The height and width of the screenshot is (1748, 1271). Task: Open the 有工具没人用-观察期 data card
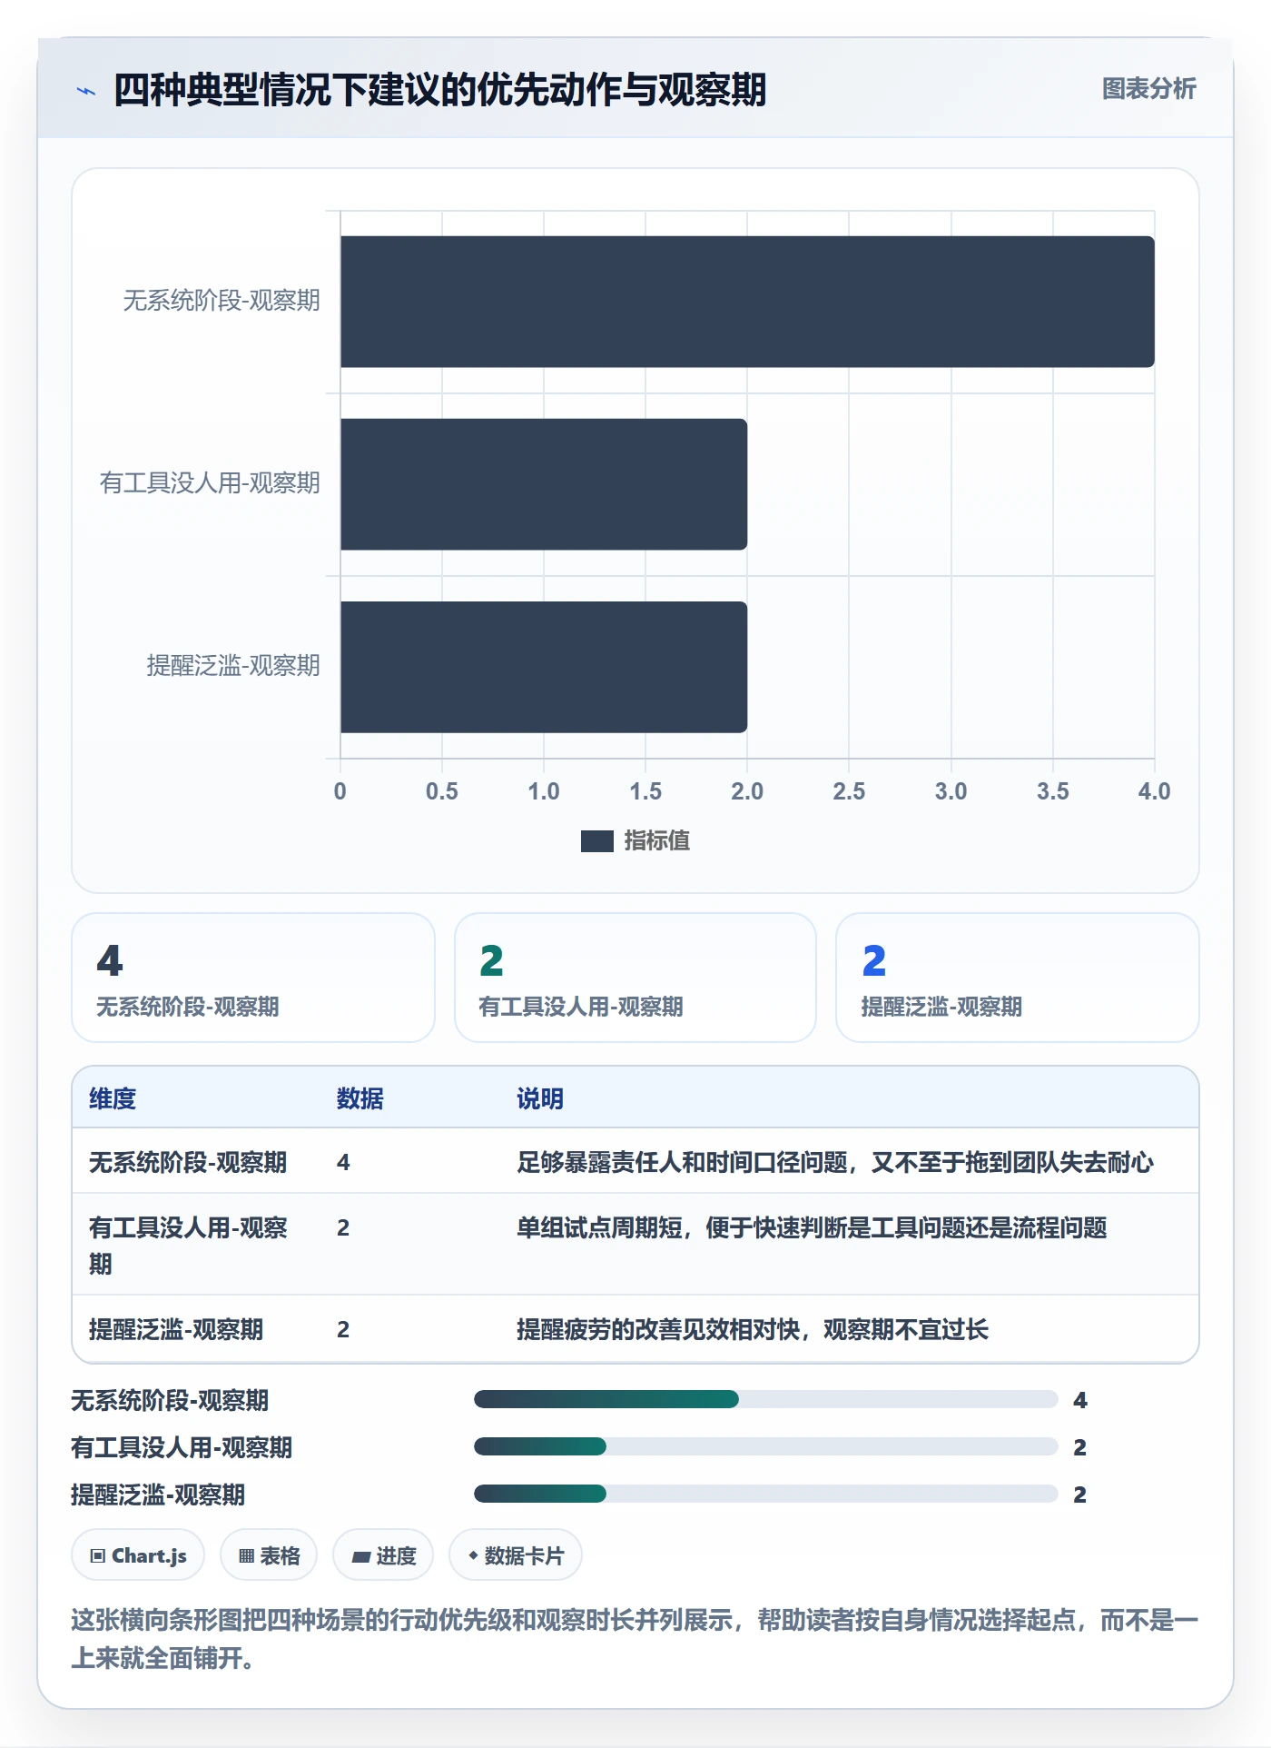(x=635, y=978)
